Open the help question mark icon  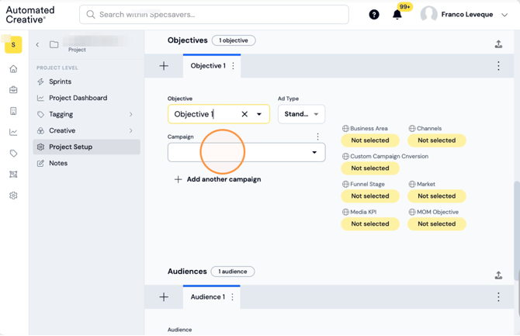[x=374, y=15]
